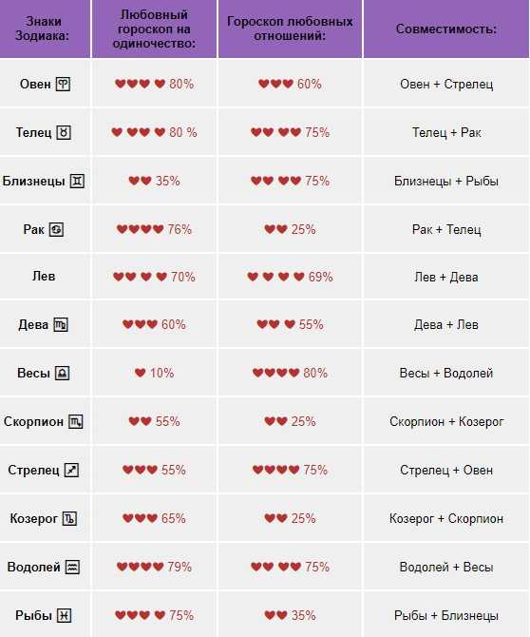Click the Libra symbol next to Весы

[62, 373]
